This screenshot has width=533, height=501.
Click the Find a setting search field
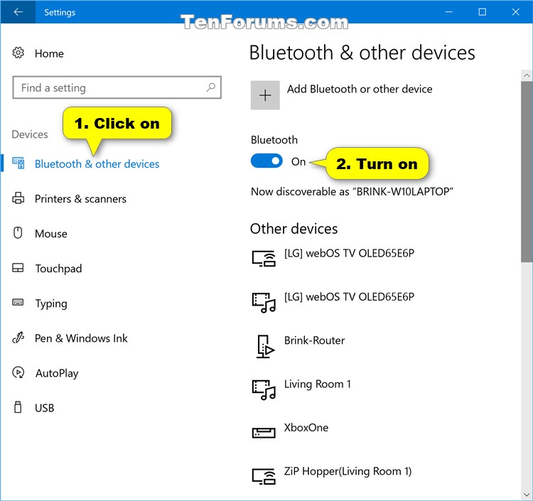[x=117, y=87]
